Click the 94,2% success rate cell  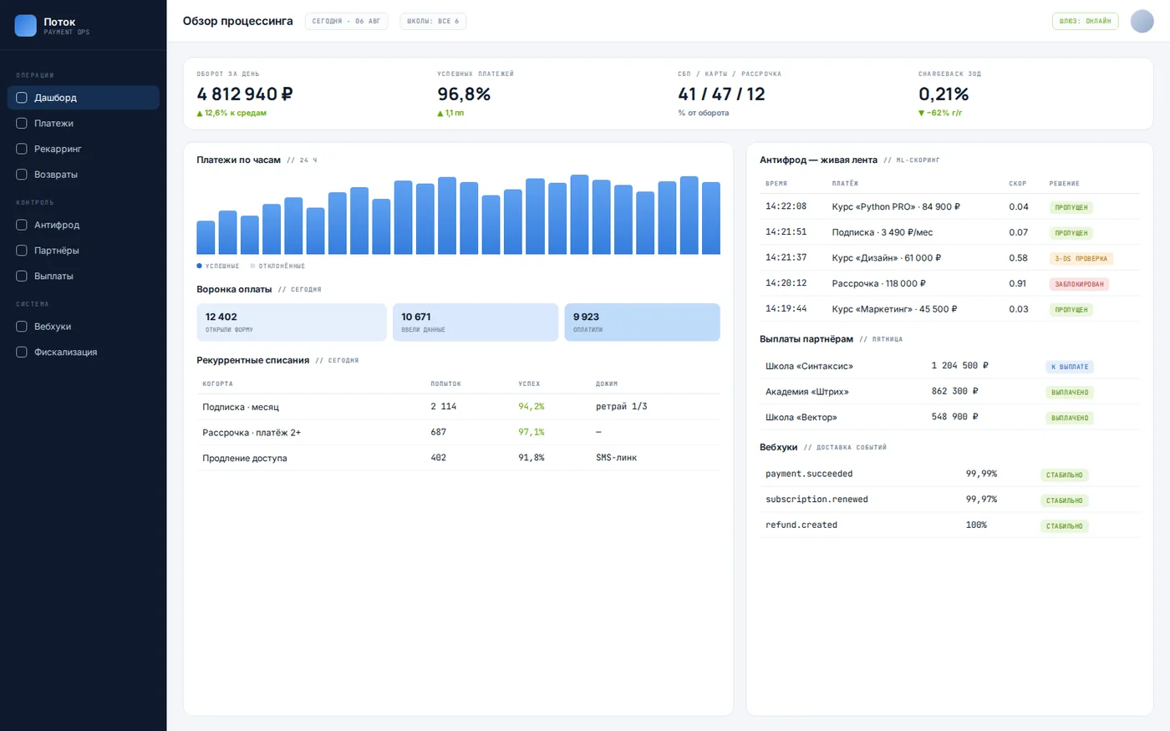(532, 407)
